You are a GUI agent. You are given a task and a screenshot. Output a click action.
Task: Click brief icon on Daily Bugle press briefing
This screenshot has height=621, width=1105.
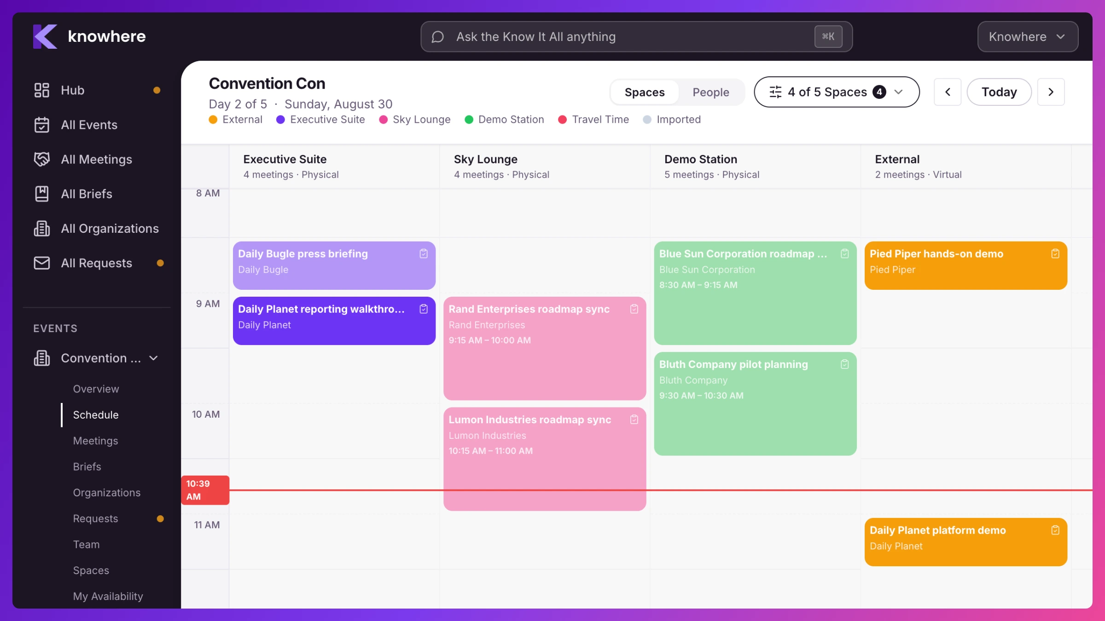424,253
